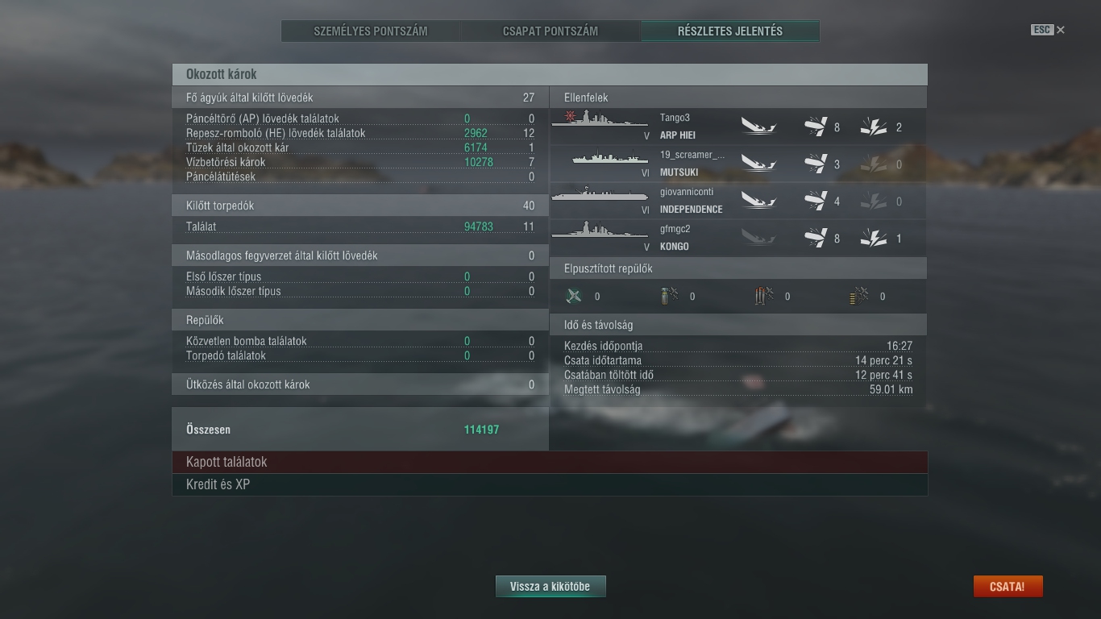1101x619 pixels.
Task: Click the INDEPENDENCE ship silhouette
Action: (600, 196)
